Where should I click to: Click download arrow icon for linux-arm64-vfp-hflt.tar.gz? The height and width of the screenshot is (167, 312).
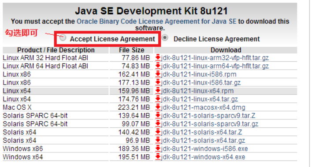tap(158, 66)
